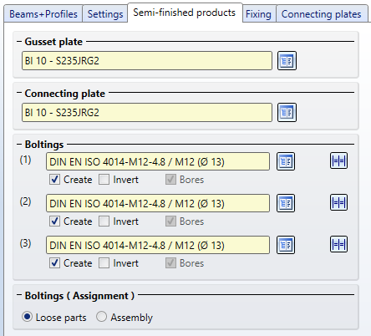Image resolution: width=371 pixels, height=336 pixels.
Task: Open catalogue icon beside Connecting plate field
Action: 287,113
